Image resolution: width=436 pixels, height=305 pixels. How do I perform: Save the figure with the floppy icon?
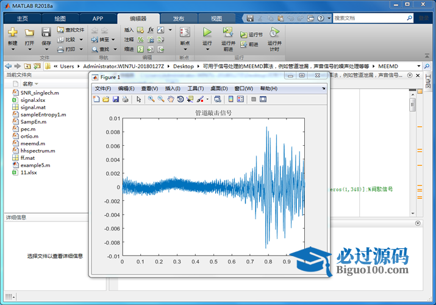pos(116,99)
